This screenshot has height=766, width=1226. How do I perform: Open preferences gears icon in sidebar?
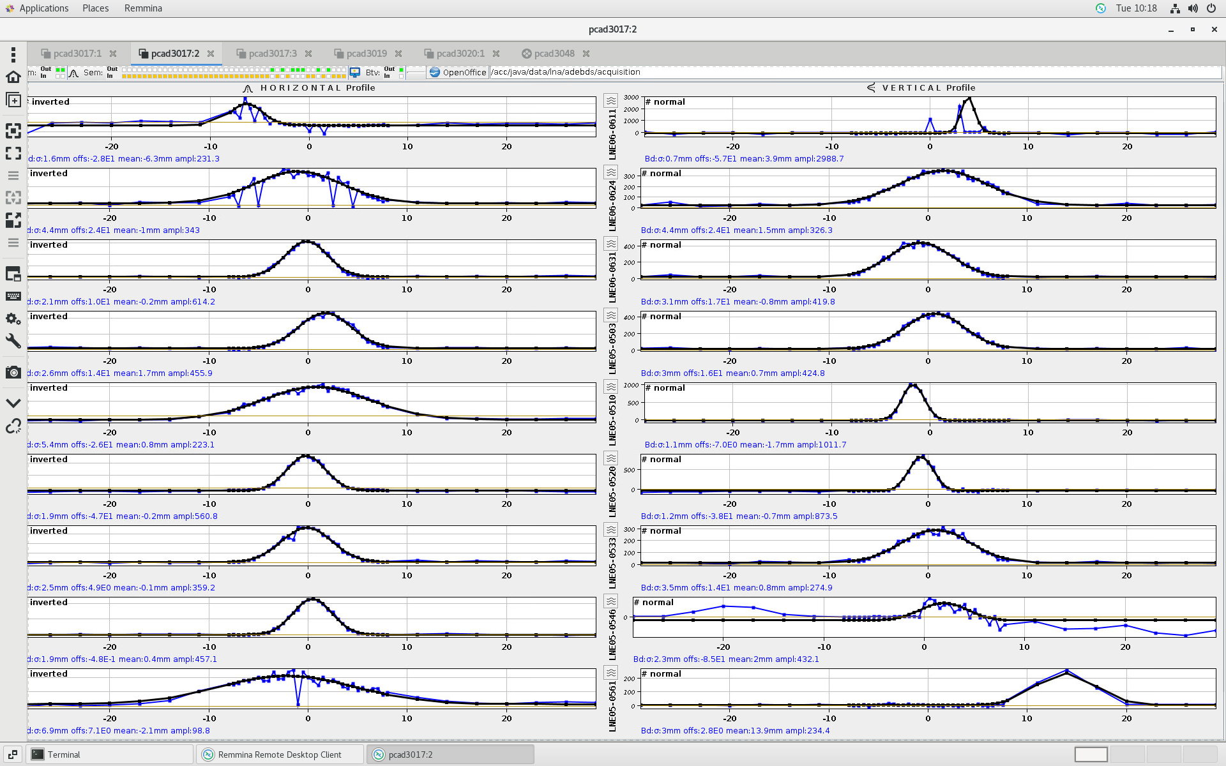(13, 319)
